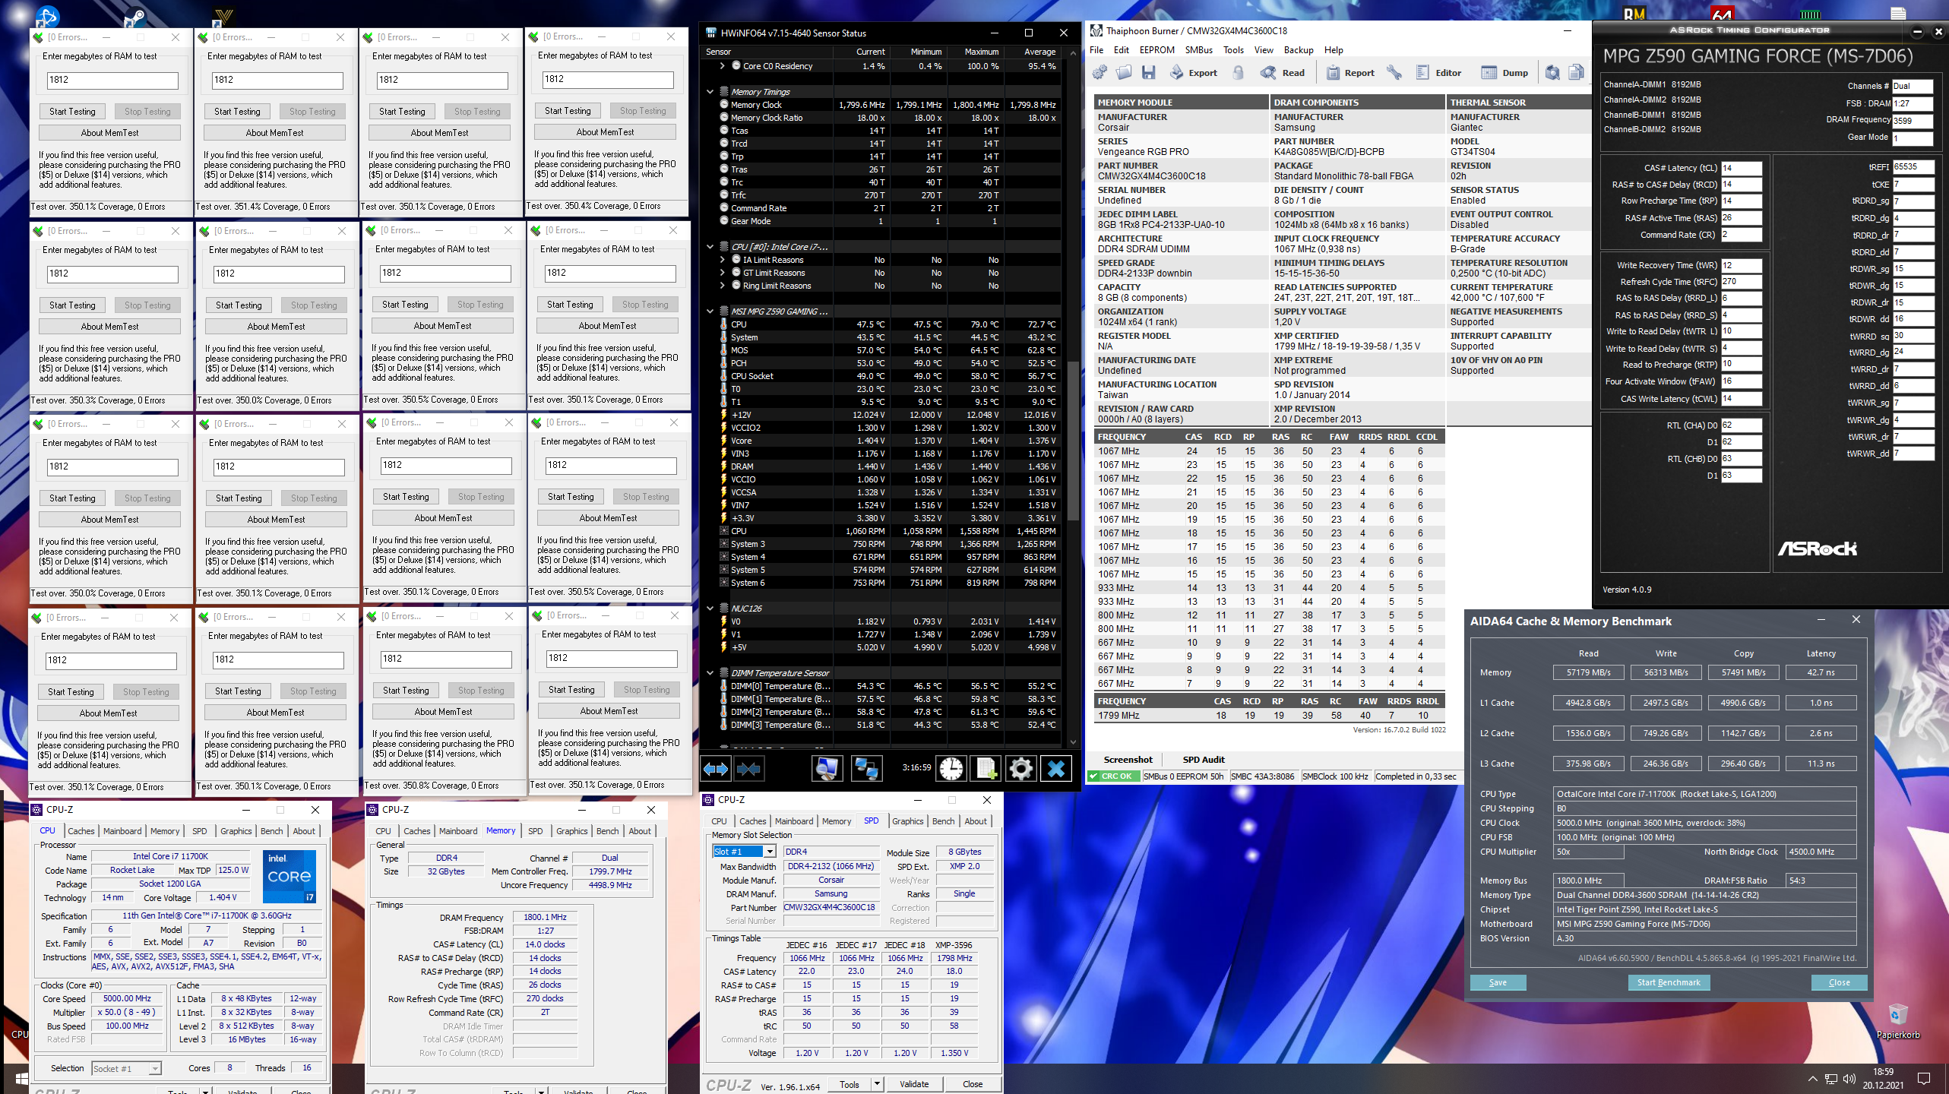Click Start Benchmark in AIDA64 window
Image resolution: width=1949 pixels, height=1094 pixels.
click(x=1669, y=982)
